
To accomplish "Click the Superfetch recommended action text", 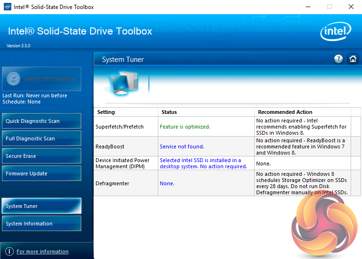I will click(302, 127).
